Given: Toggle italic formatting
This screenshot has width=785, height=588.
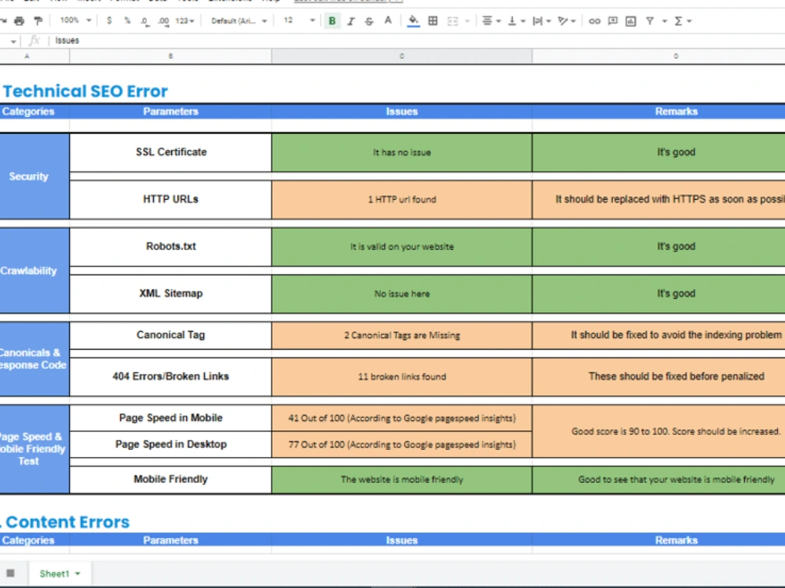Looking at the screenshot, I should tap(351, 21).
